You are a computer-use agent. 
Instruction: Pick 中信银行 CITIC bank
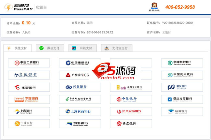click(131, 99)
